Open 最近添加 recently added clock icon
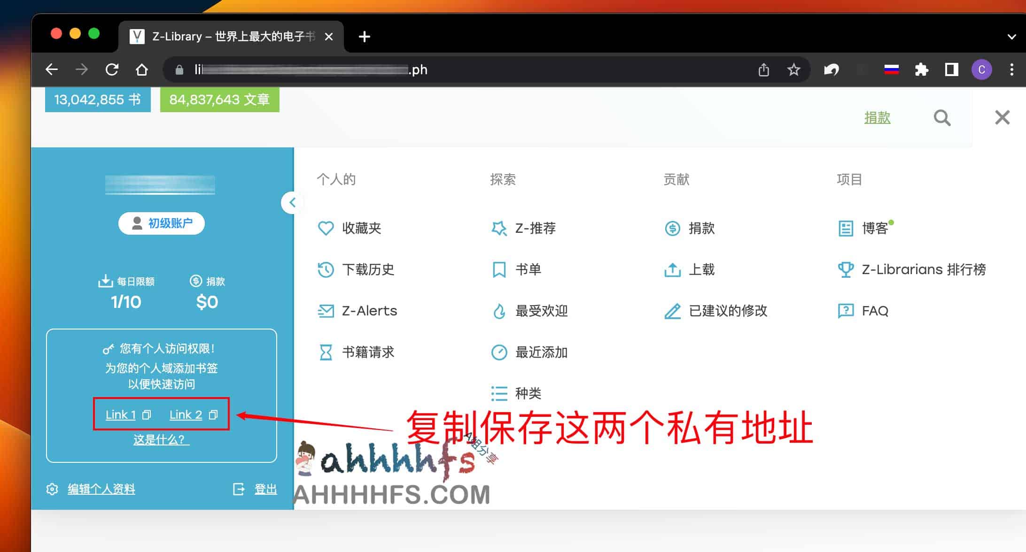The height and width of the screenshot is (552, 1026). pos(499,352)
